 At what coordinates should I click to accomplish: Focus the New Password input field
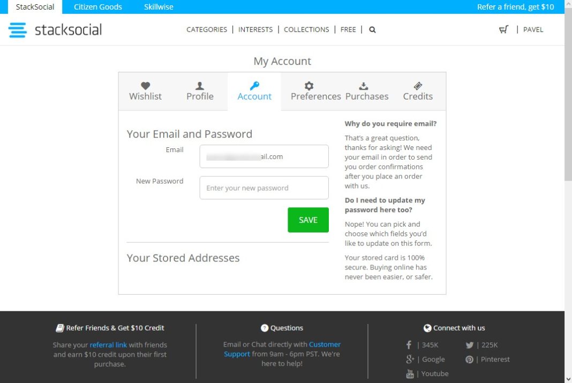pyautogui.click(x=264, y=188)
